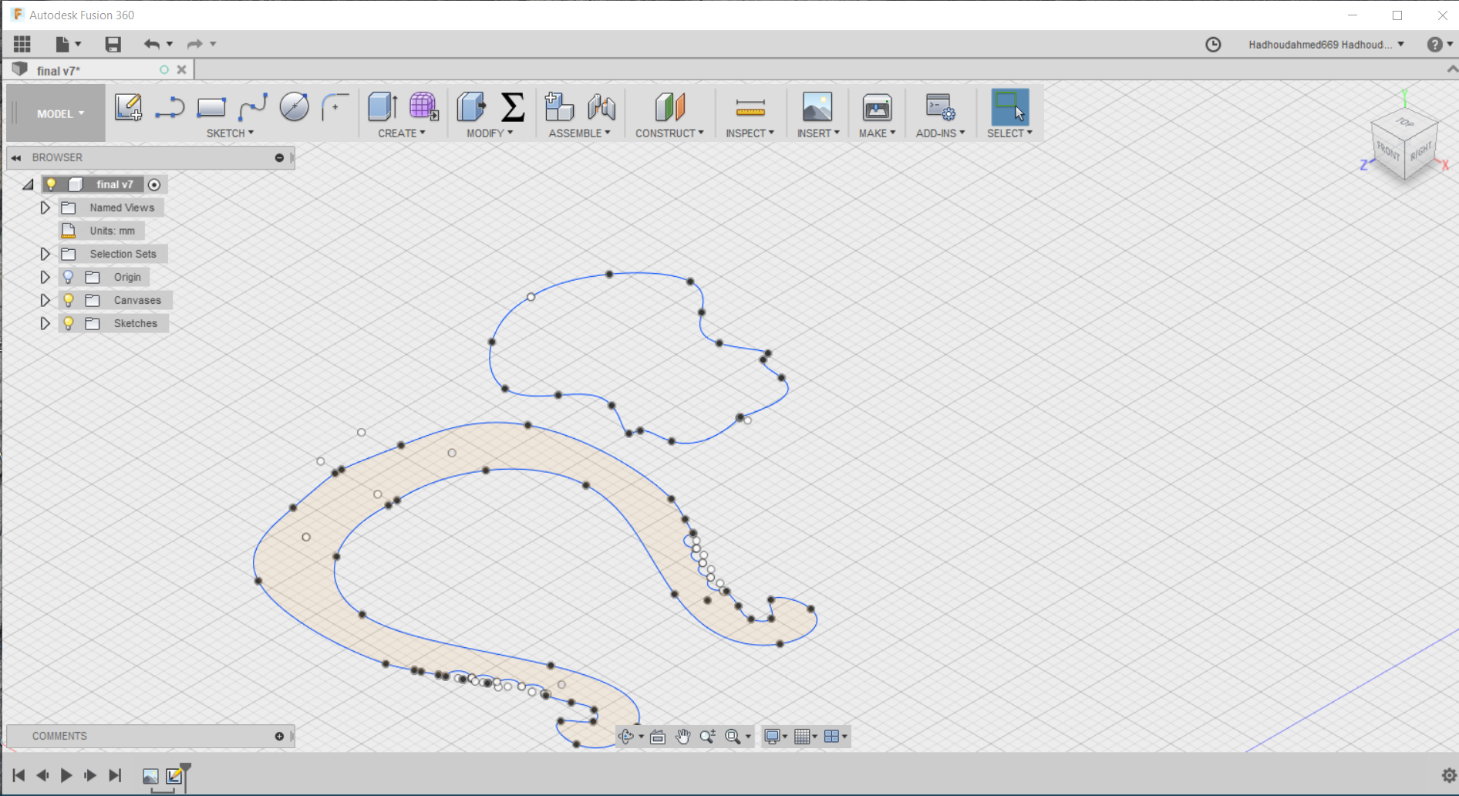Click the 3D Print make icon
This screenshot has width=1459, height=796.
[x=877, y=106]
